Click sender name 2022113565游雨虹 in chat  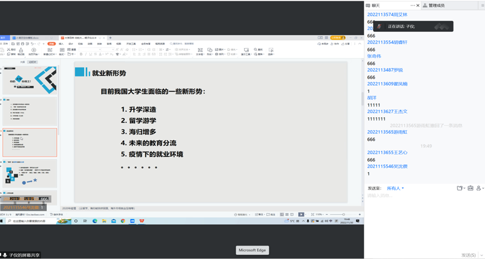tap(387, 132)
